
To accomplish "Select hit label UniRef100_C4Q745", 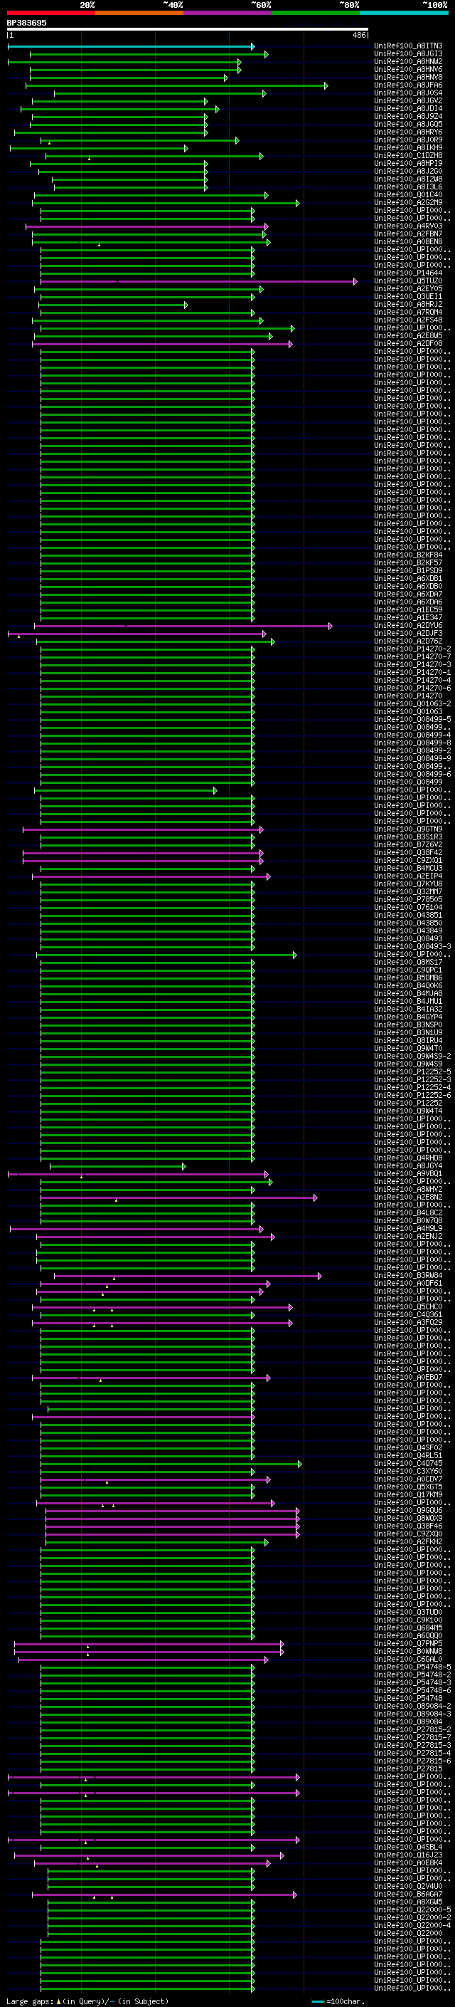I will pos(408,1464).
